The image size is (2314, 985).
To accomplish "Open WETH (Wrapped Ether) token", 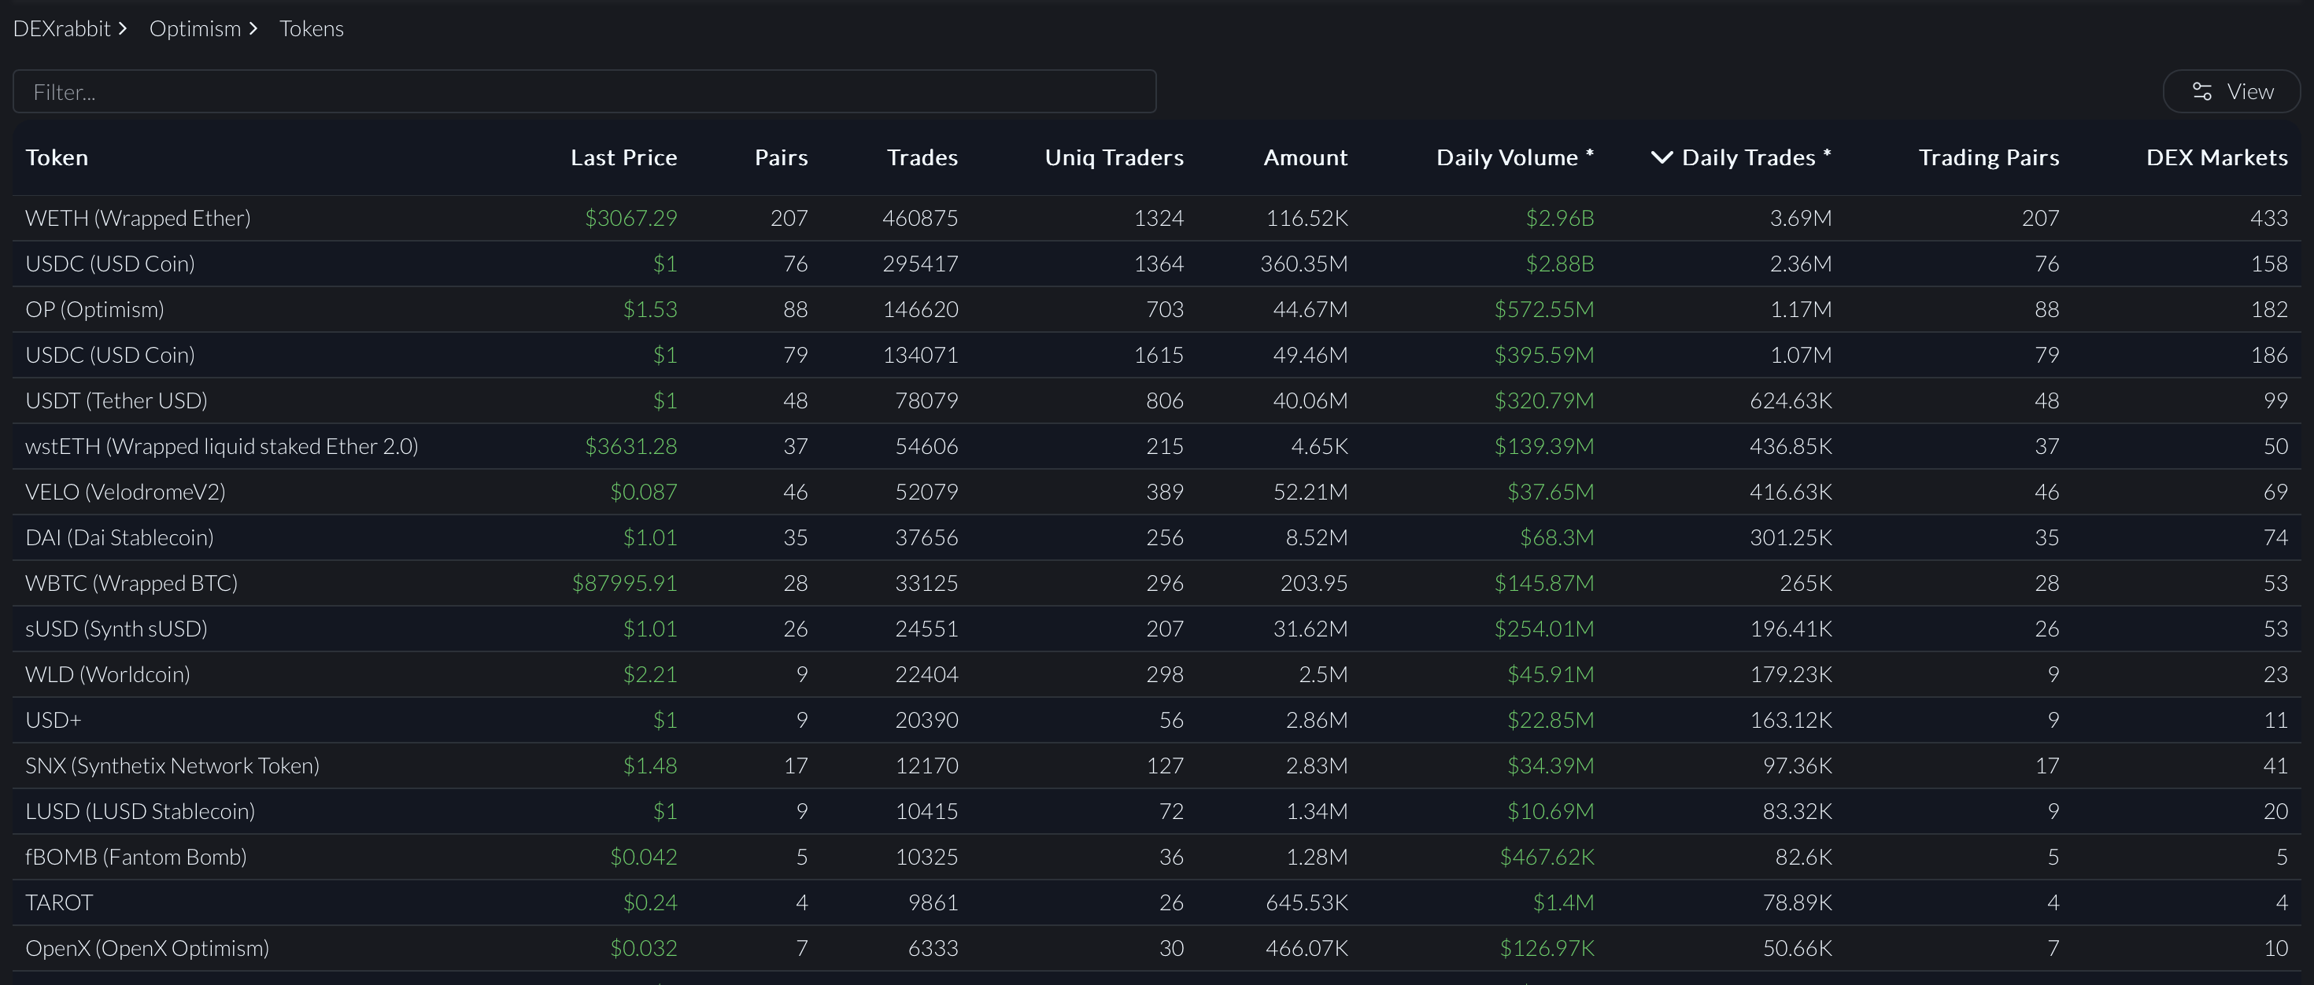I will point(138,218).
